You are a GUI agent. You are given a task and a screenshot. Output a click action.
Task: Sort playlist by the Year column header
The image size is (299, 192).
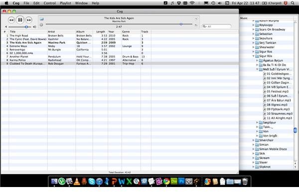tap(115, 32)
